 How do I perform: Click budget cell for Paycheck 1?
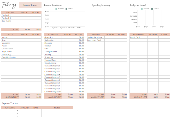pos(25,15)
